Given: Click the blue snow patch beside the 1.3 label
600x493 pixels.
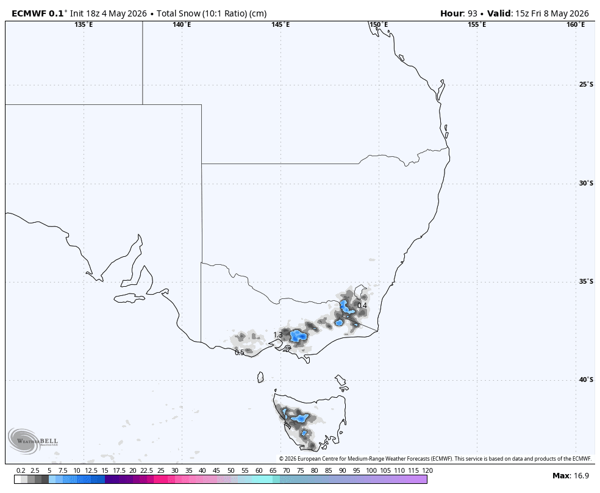Looking at the screenshot, I should (x=298, y=336).
